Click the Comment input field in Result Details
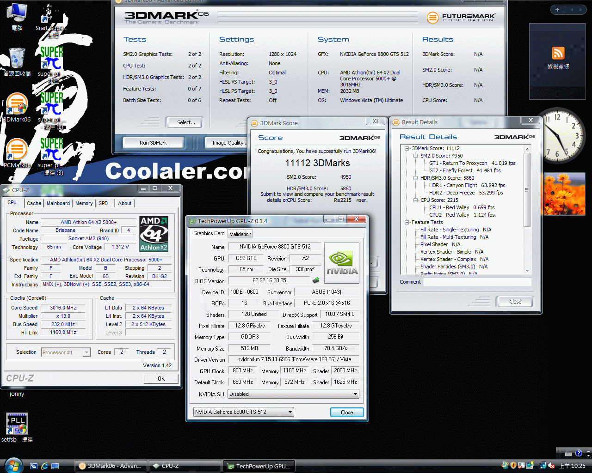The height and width of the screenshot is (473, 592). (x=477, y=282)
